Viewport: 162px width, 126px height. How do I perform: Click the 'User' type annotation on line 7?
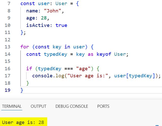point(61,4)
